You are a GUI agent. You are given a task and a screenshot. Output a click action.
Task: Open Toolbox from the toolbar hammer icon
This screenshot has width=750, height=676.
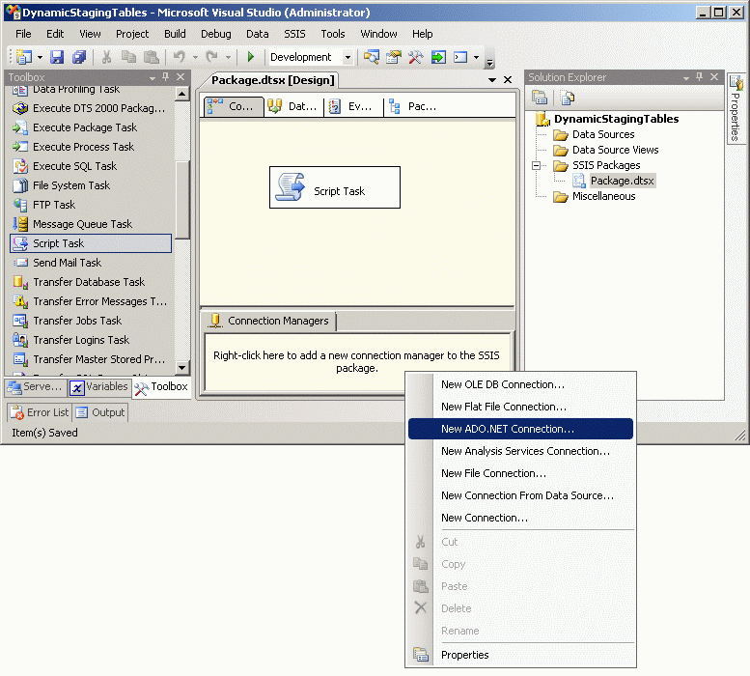(x=416, y=57)
